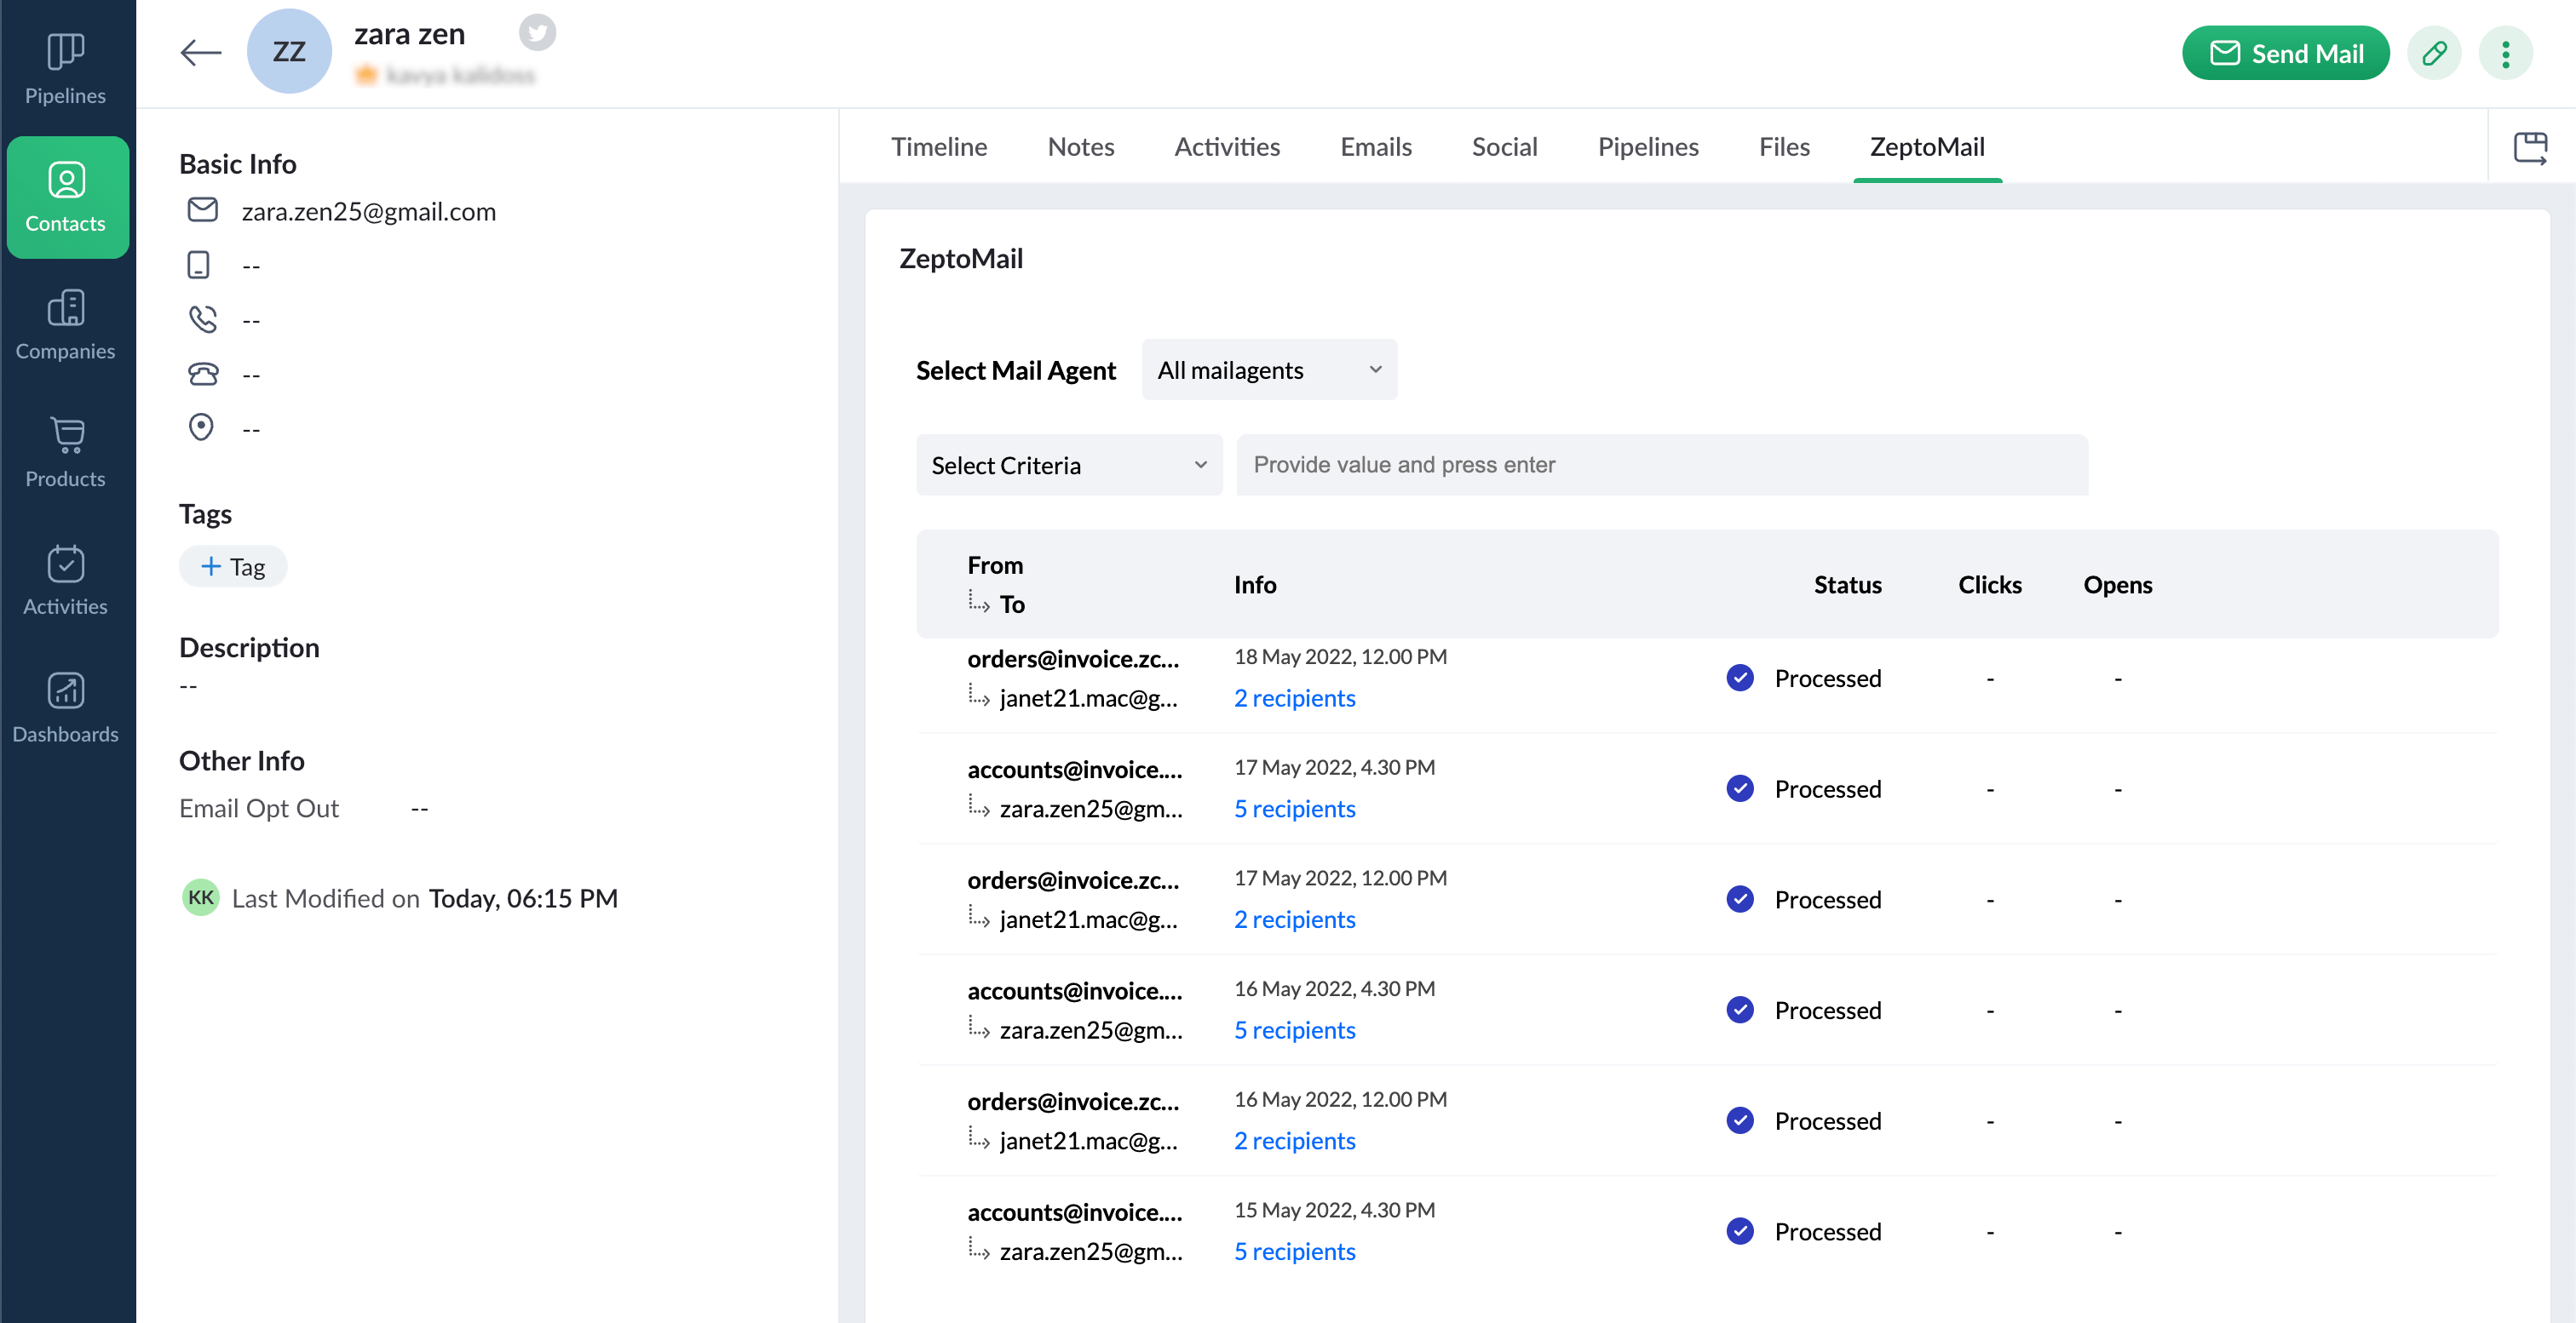Open 2 recipients link for 18 May

(1294, 697)
